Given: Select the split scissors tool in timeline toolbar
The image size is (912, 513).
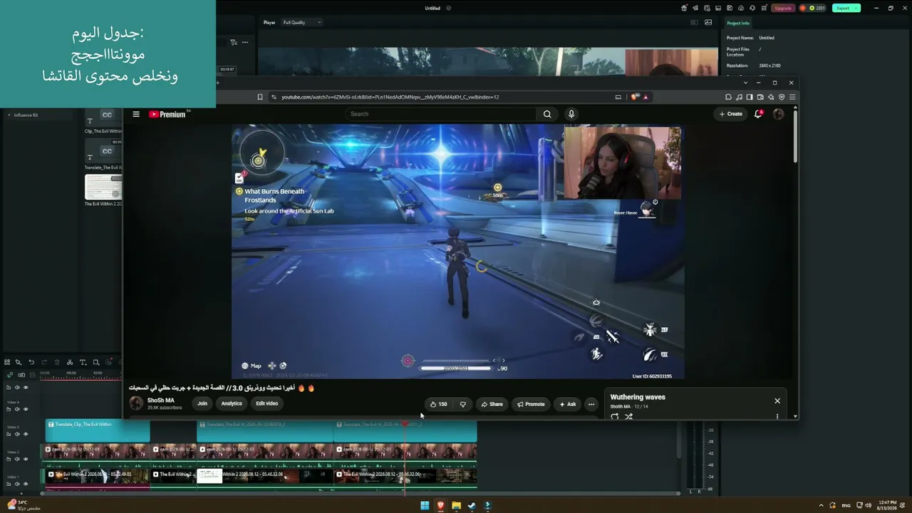Looking at the screenshot, I should click(x=70, y=362).
